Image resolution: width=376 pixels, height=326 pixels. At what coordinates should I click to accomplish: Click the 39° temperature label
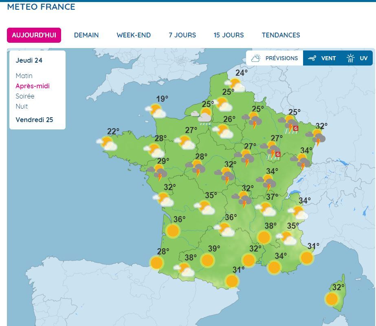click(x=214, y=249)
